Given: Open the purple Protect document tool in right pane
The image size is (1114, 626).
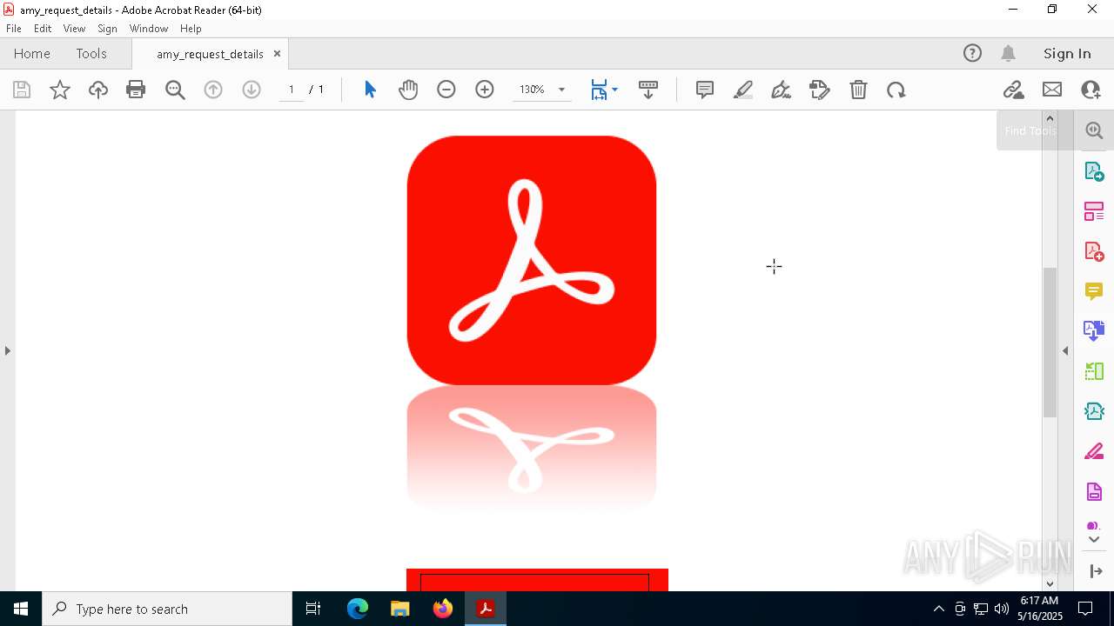Looking at the screenshot, I should point(1094,492).
